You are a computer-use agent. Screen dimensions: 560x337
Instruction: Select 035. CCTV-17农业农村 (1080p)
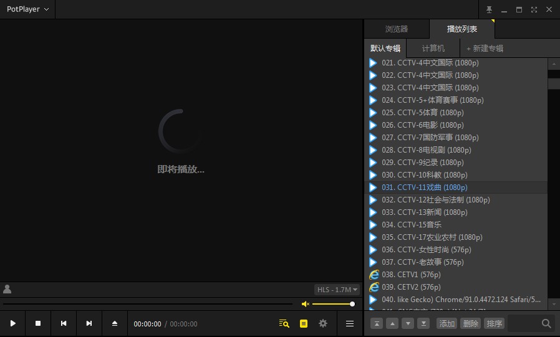(456, 237)
